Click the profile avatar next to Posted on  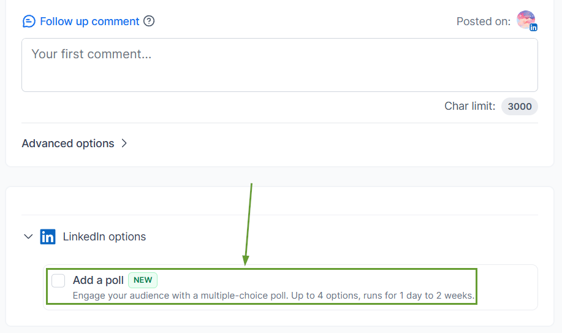click(525, 20)
